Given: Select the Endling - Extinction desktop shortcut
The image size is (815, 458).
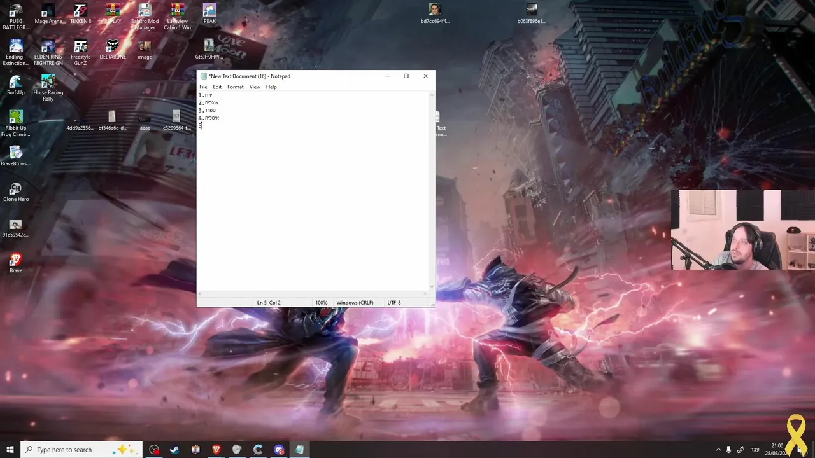Looking at the screenshot, I should point(16,52).
